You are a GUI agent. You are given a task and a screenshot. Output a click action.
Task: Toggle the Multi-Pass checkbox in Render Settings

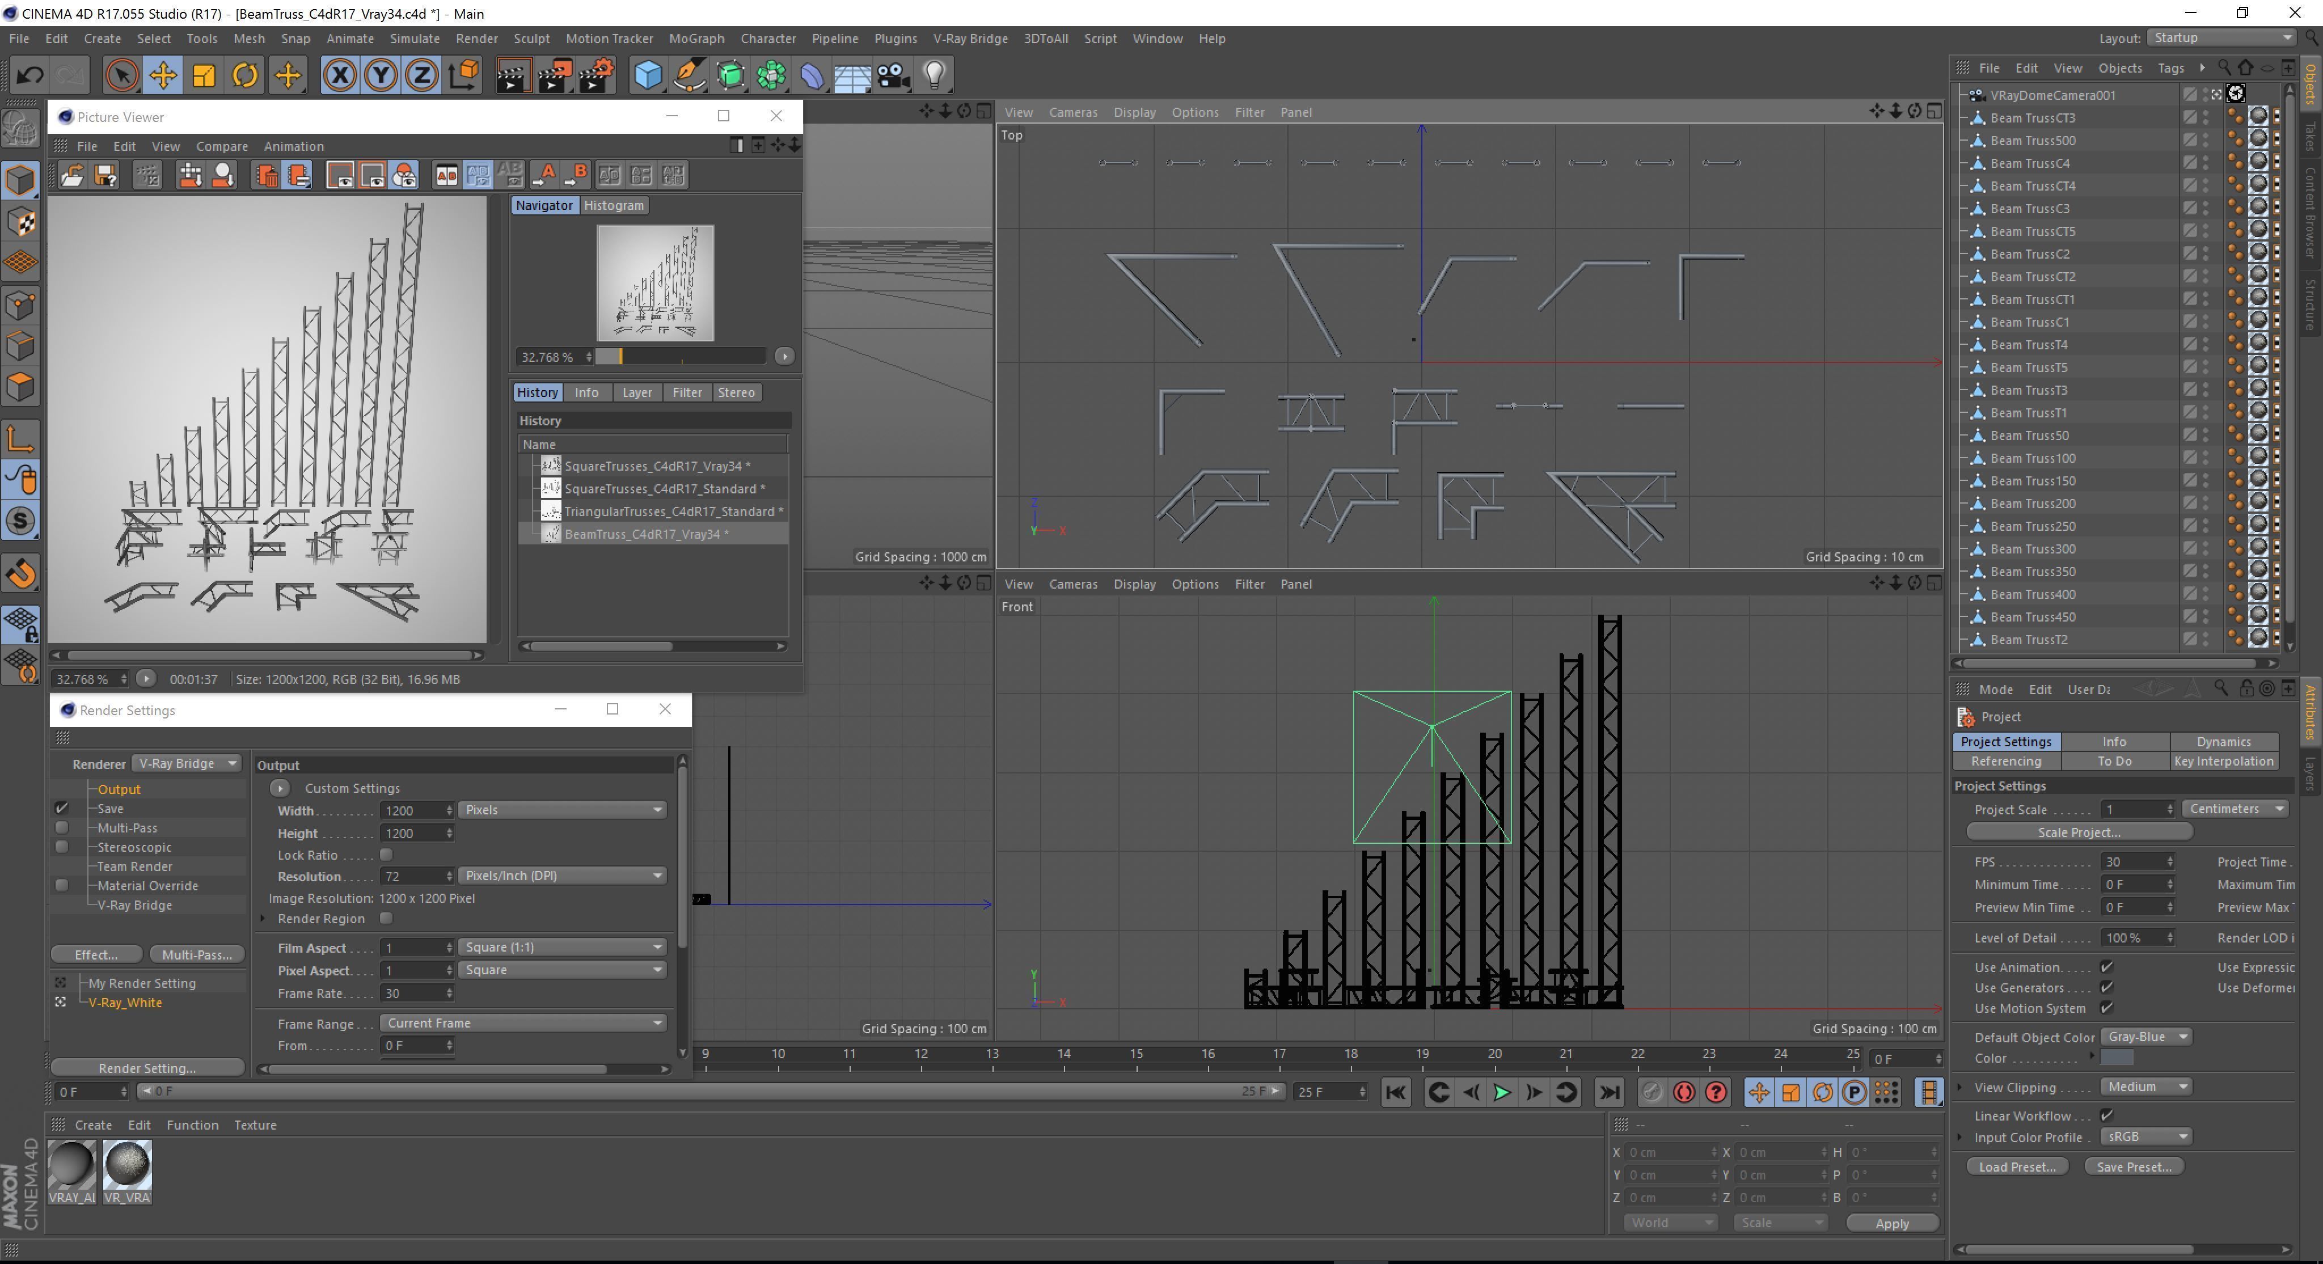click(61, 828)
